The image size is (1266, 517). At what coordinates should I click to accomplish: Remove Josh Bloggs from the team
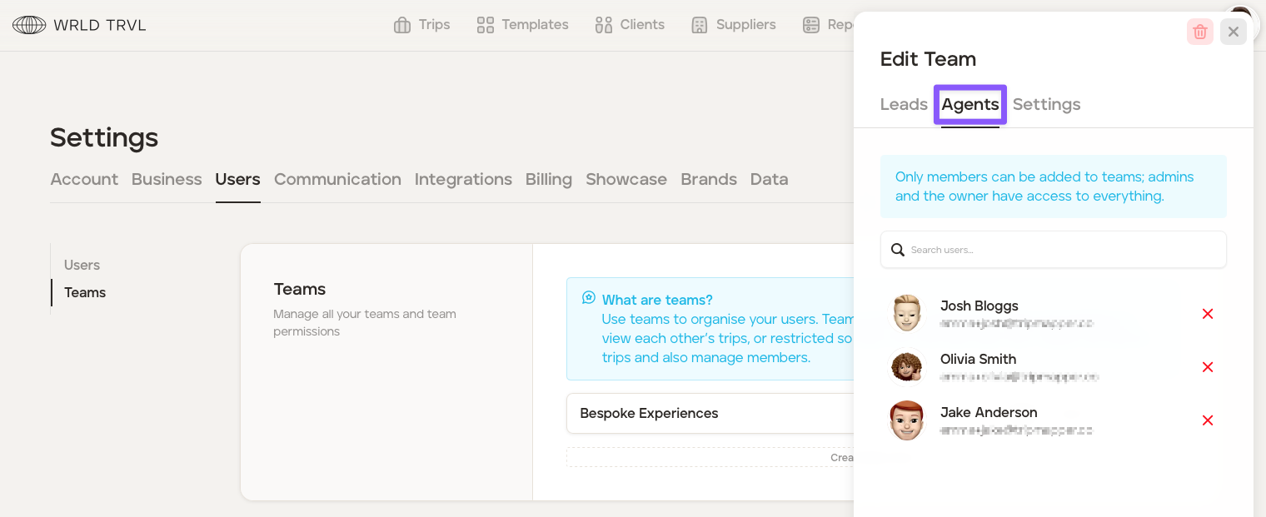[x=1207, y=314]
